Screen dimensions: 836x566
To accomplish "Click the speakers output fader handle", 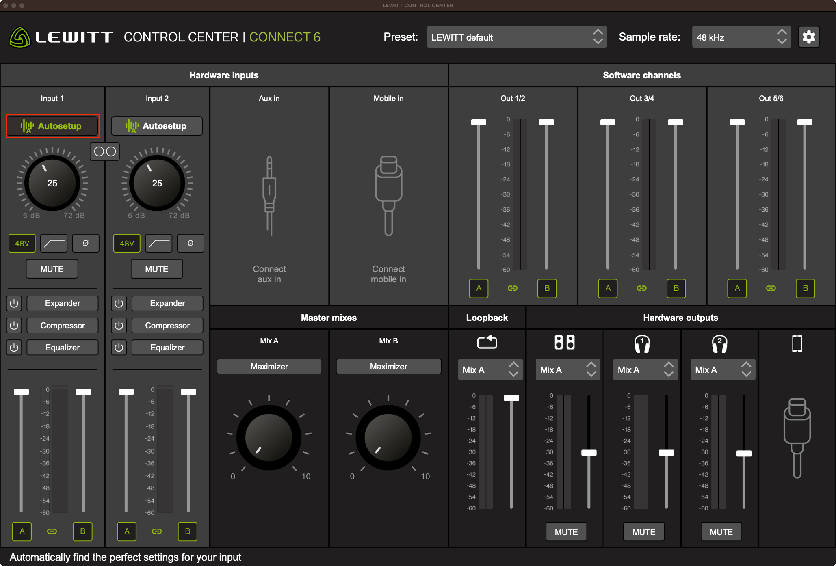I will coord(589,453).
